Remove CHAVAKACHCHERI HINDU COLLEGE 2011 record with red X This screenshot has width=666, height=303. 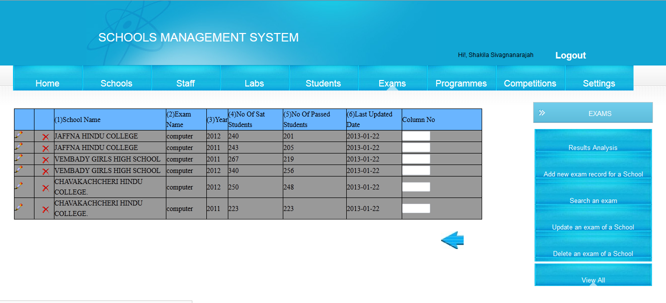[44, 208]
